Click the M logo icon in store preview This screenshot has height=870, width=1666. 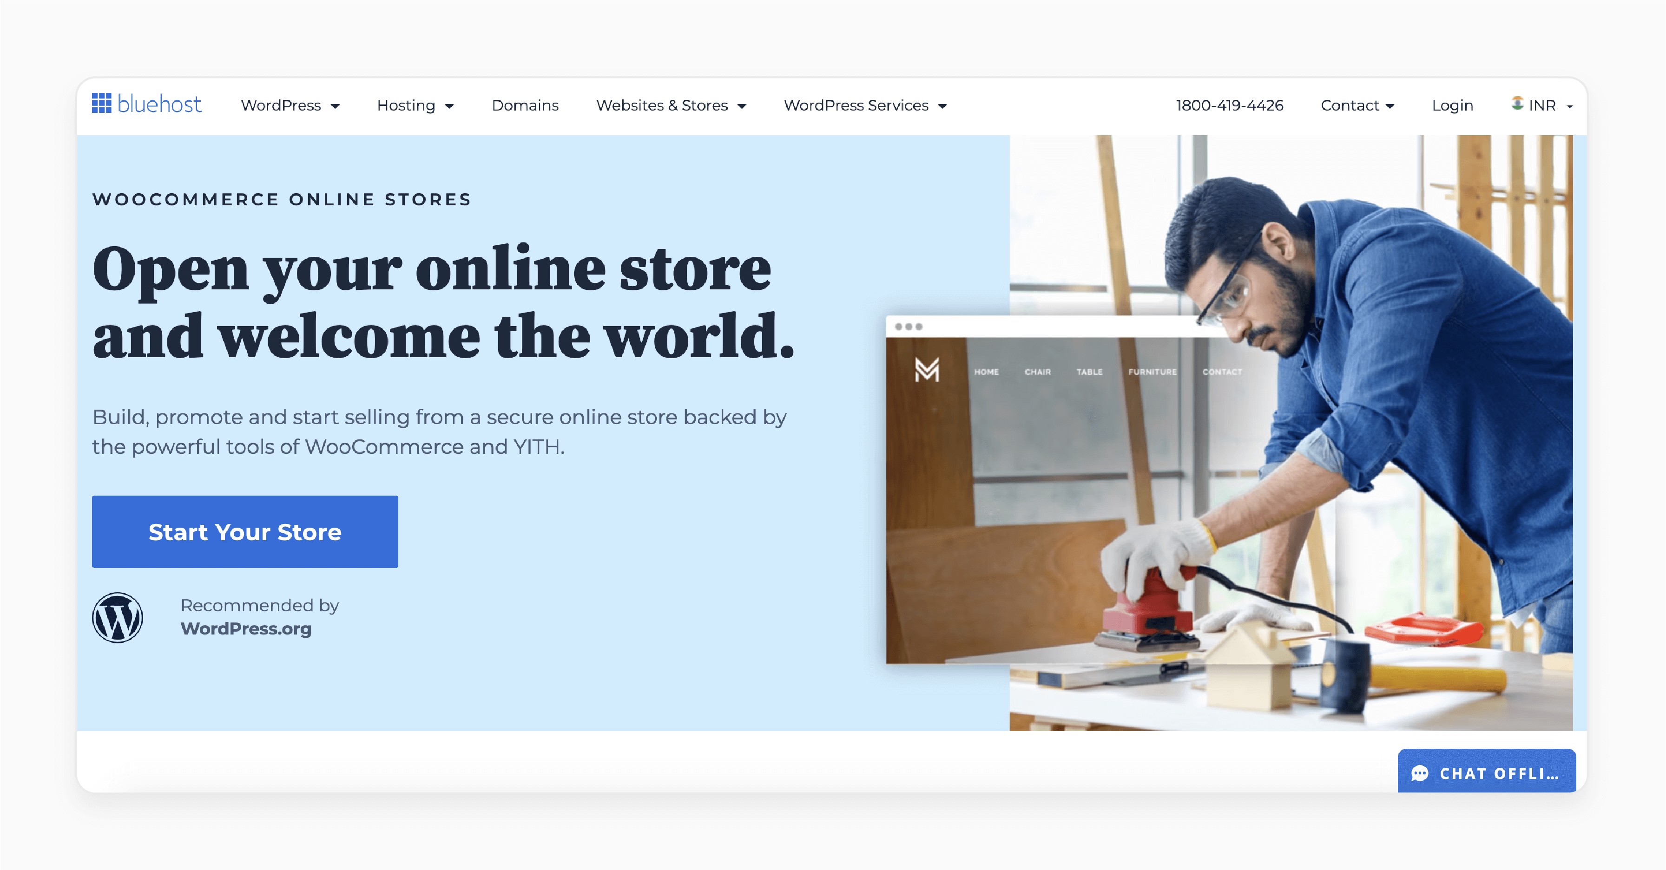(x=926, y=371)
